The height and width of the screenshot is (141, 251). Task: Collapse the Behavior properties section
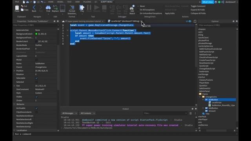pyautogui.click(x=14, y=104)
